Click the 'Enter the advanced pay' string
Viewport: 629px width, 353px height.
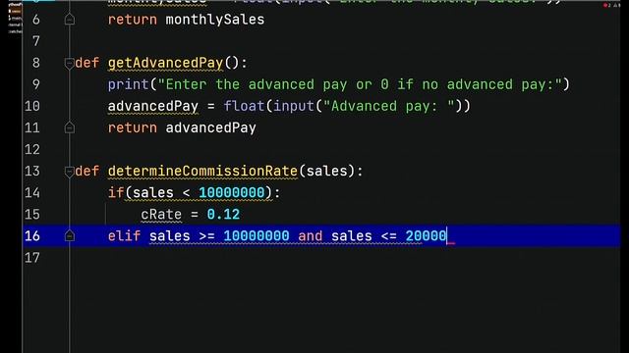[360, 84]
